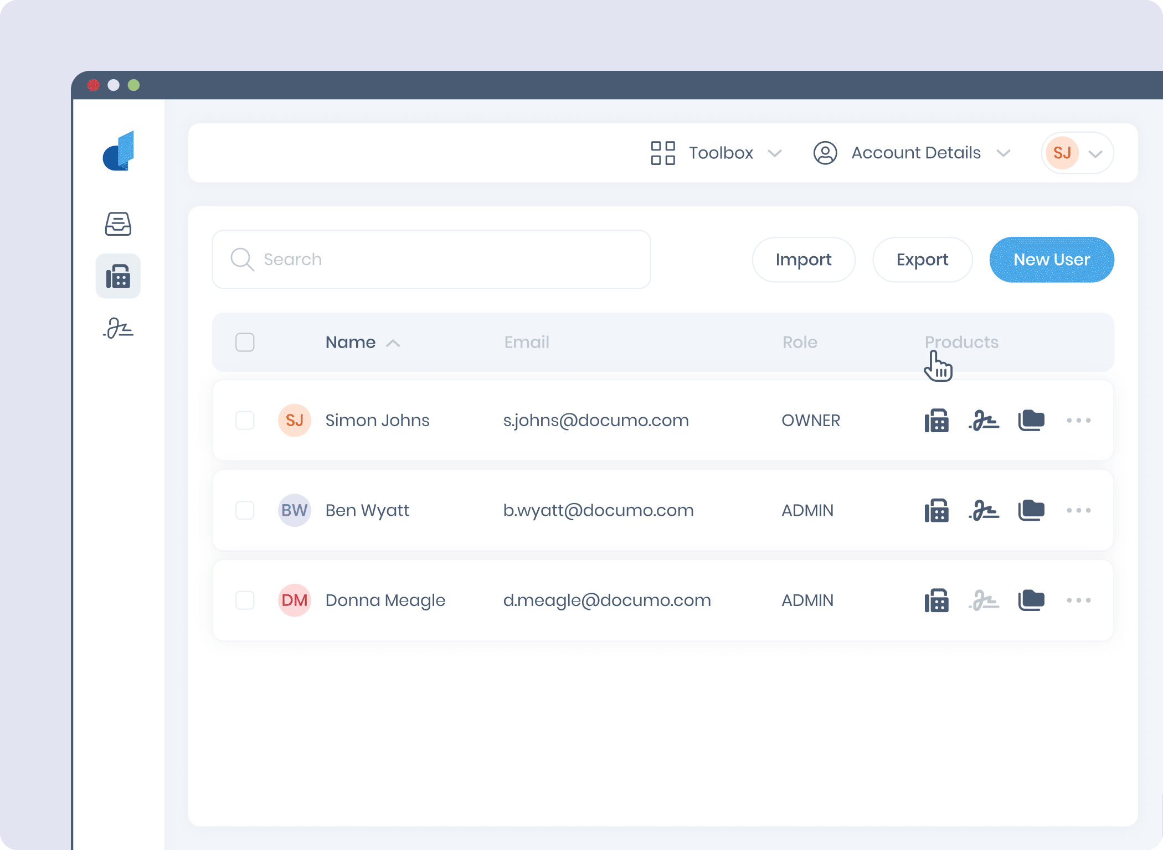
Task: Click Ben Wyatt's signature product icon
Action: click(x=984, y=510)
